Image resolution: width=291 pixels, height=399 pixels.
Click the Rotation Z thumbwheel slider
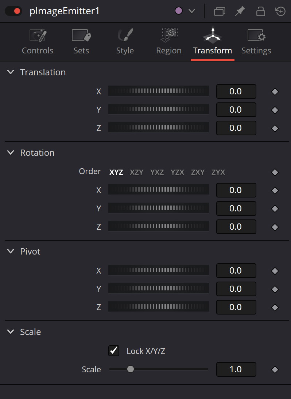coord(159,226)
